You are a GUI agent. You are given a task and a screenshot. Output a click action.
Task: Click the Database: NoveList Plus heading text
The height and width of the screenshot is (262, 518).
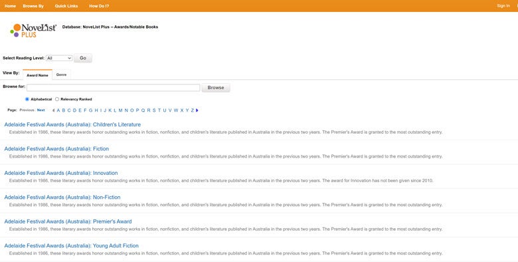pos(110,27)
